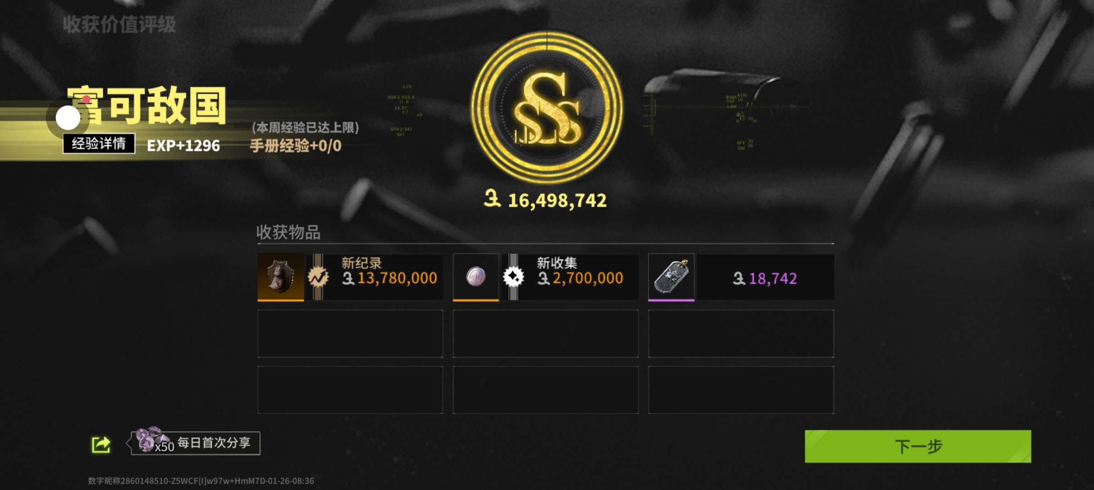Click the 收获价值评级 title at top

click(x=119, y=24)
